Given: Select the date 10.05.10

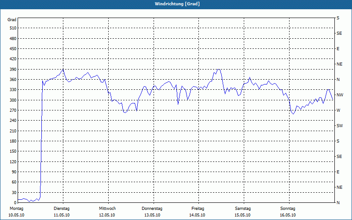Looking at the screenshot, I should point(16,215).
